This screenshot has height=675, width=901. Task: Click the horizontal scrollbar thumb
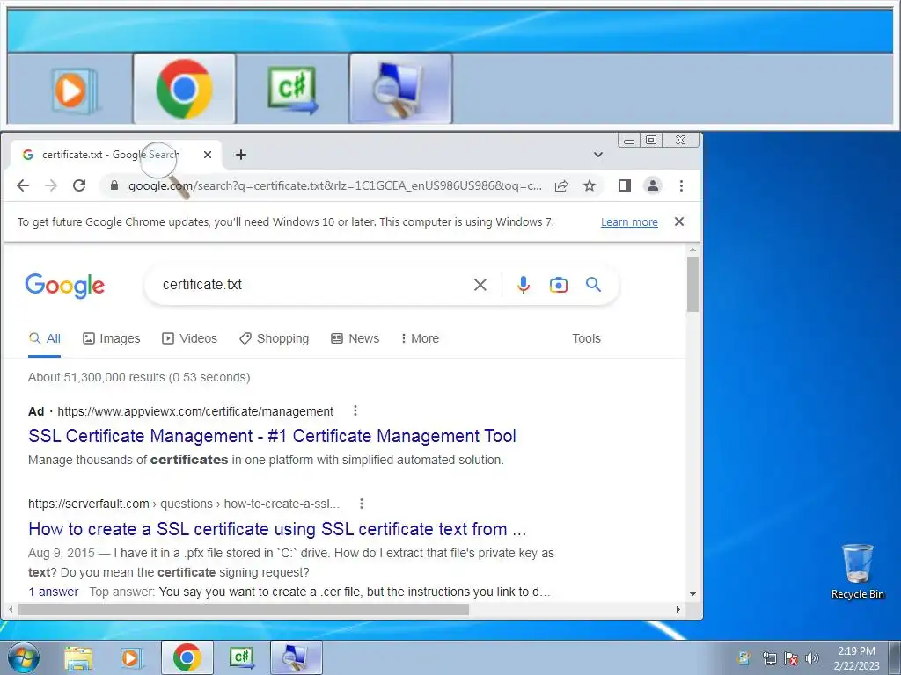244,610
